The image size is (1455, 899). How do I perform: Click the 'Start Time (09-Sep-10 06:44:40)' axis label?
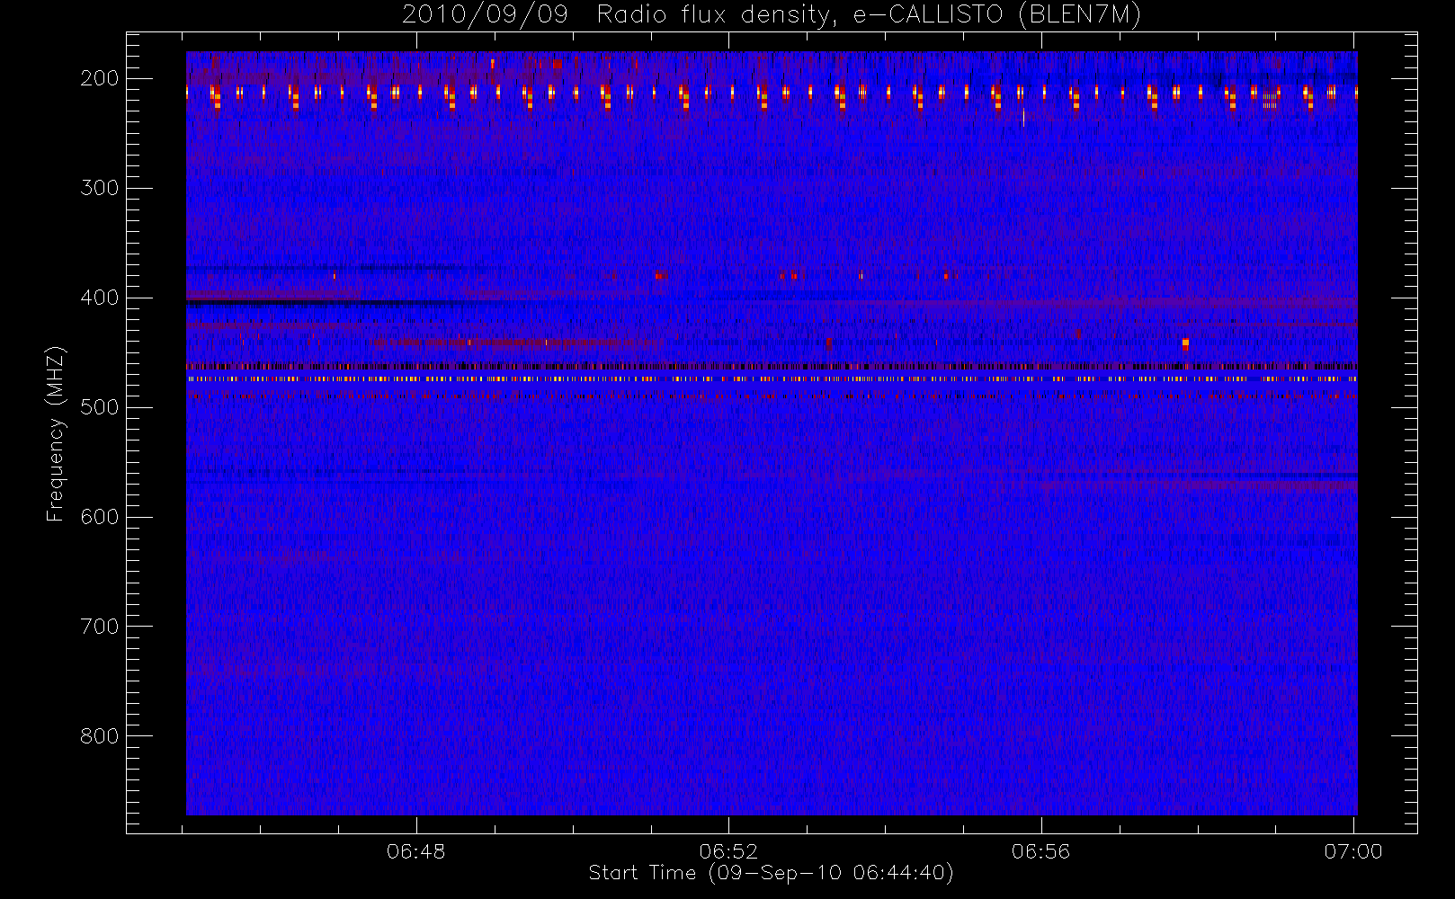[771, 873]
